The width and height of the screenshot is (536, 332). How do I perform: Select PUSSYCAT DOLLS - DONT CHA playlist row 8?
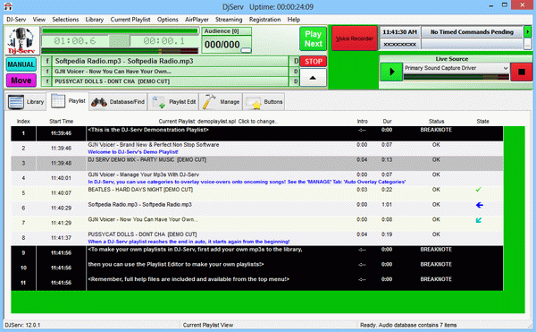256,238
